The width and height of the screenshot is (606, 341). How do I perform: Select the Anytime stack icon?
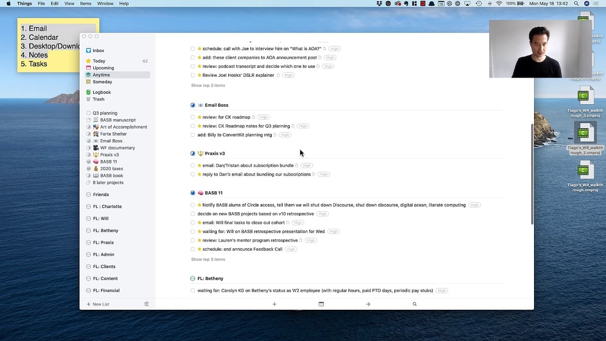(89, 75)
